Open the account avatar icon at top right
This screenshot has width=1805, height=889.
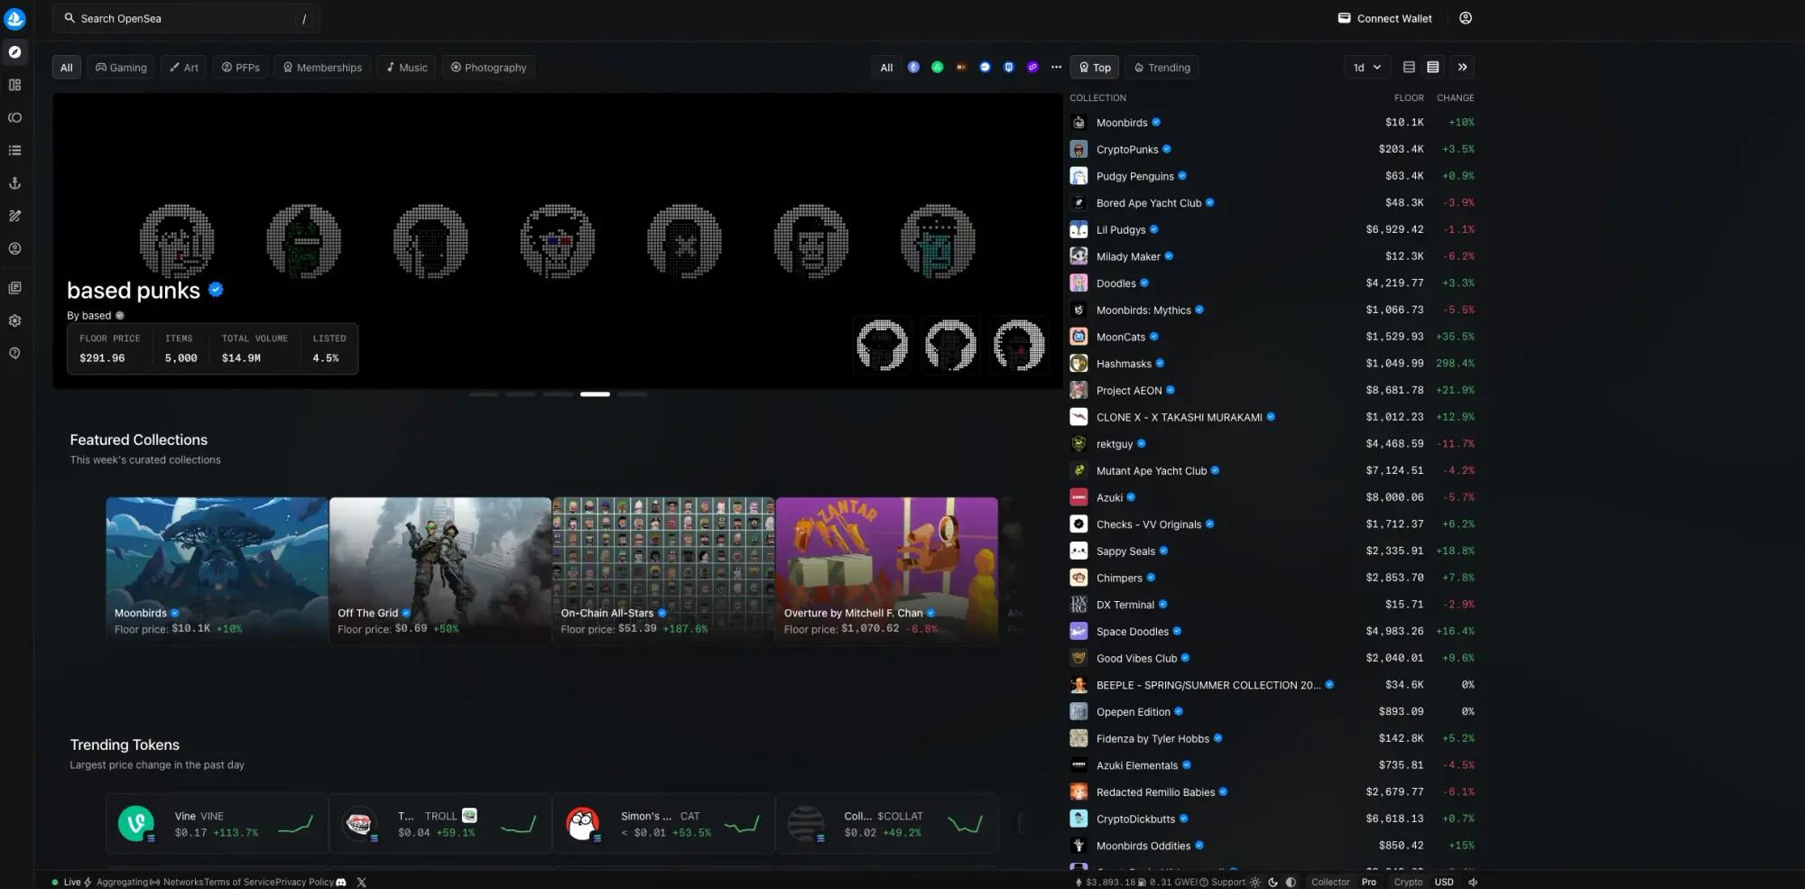click(1466, 18)
